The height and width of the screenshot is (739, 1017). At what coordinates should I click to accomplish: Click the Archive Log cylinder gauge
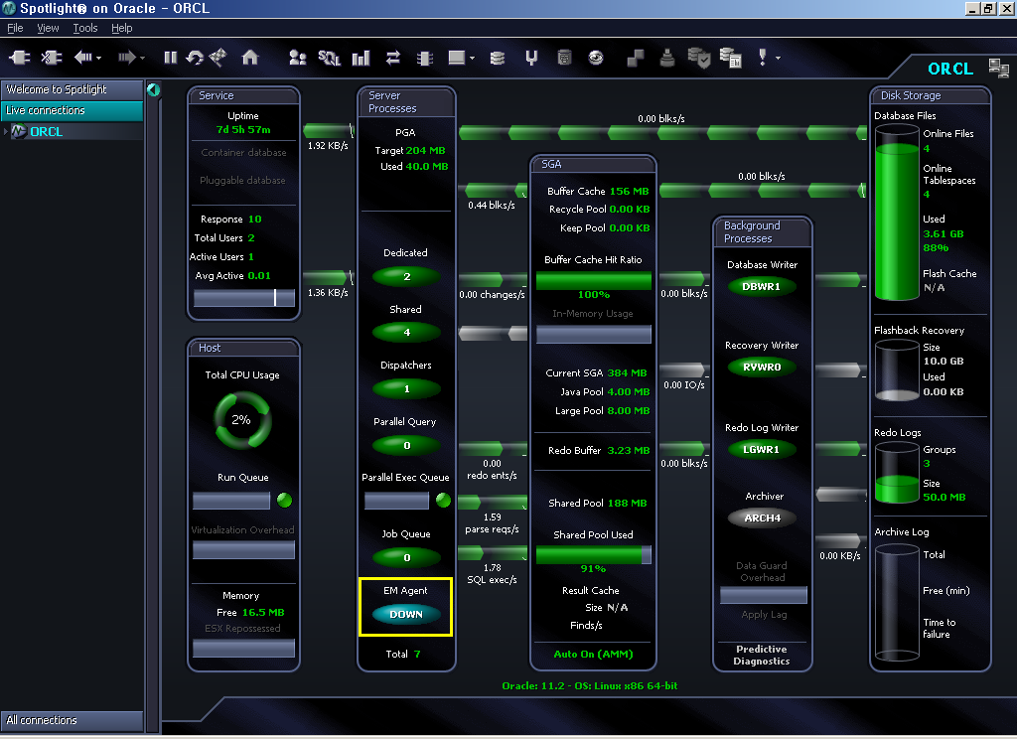coord(897,602)
